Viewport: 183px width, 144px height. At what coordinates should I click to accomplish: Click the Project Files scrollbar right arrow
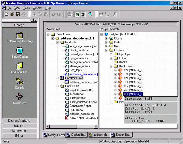coord(96,126)
